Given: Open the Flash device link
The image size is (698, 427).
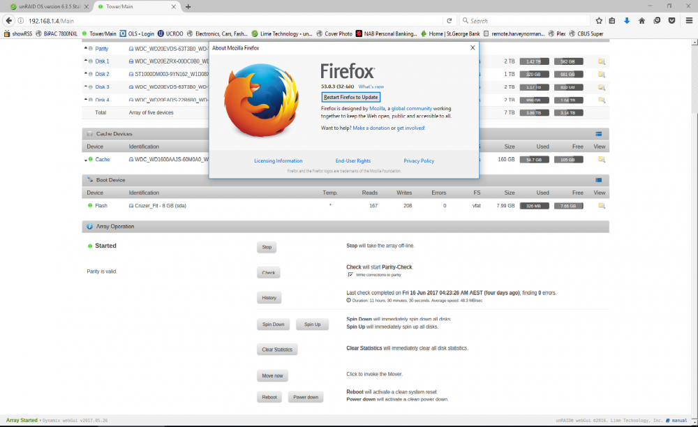Looking at the screenshot, I should point(101,206).
